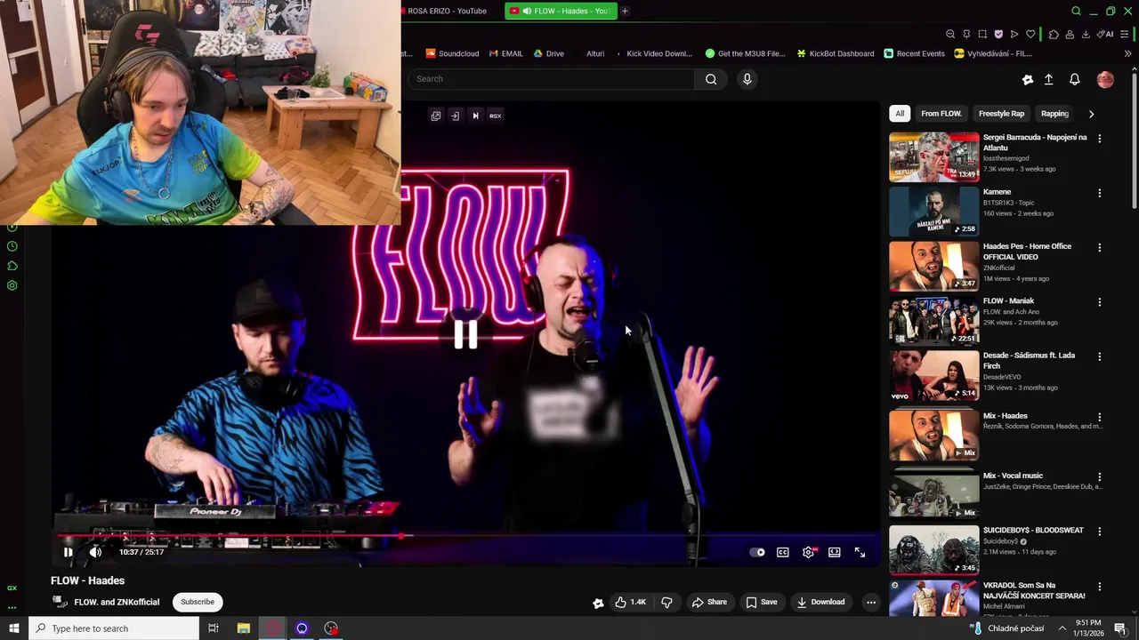This screenshot has width=1139, height=640.
Task: Mute the video with the volume icon
Action: pyautogui.click(x=95, y=552)
